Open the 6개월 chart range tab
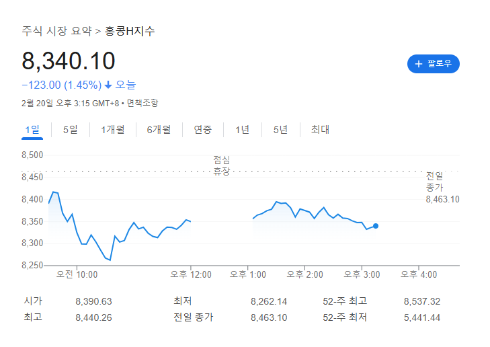490x347 pixels. click(159, 130)
